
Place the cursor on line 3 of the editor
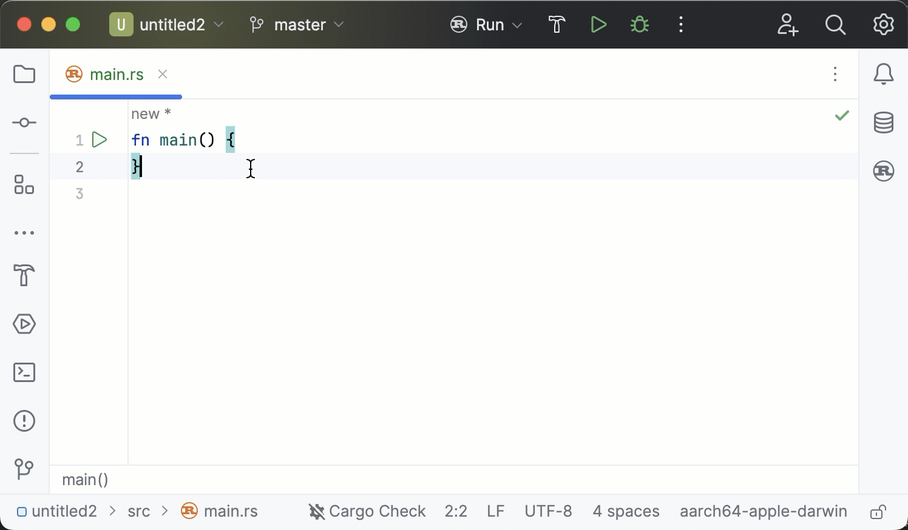coord(493,193)
